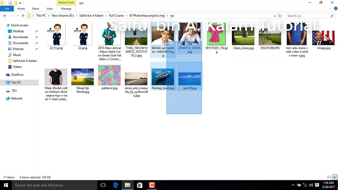Click the Properties quick access icon
Image resolution: width=338 pixels, height=190 pixels.
point(10,3)
